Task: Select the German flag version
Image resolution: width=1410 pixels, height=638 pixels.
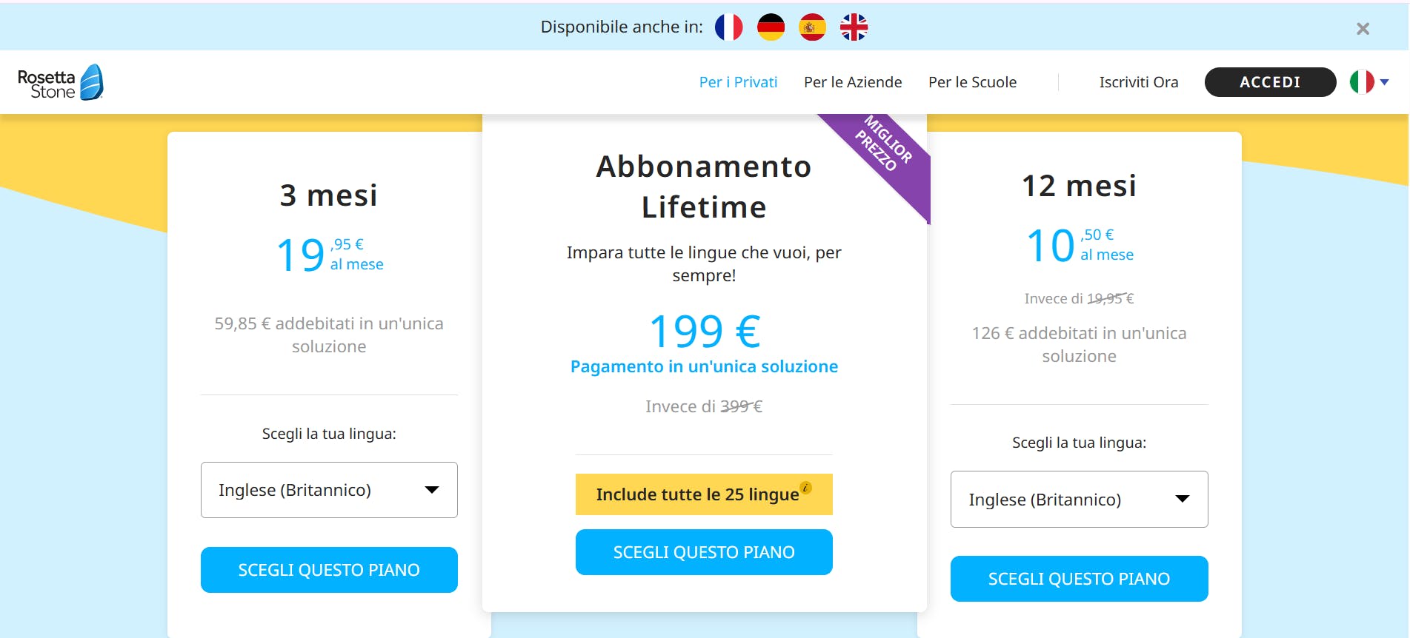Action: 771,27
